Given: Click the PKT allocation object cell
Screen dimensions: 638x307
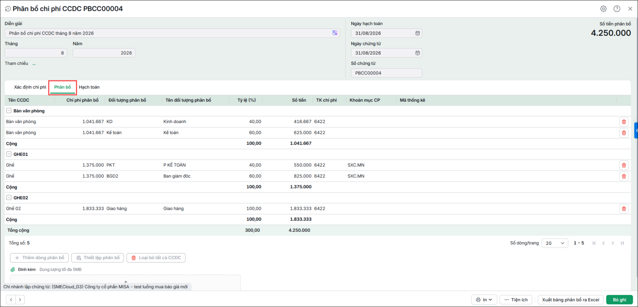Looking at the screenshot, I should point(111,165).
